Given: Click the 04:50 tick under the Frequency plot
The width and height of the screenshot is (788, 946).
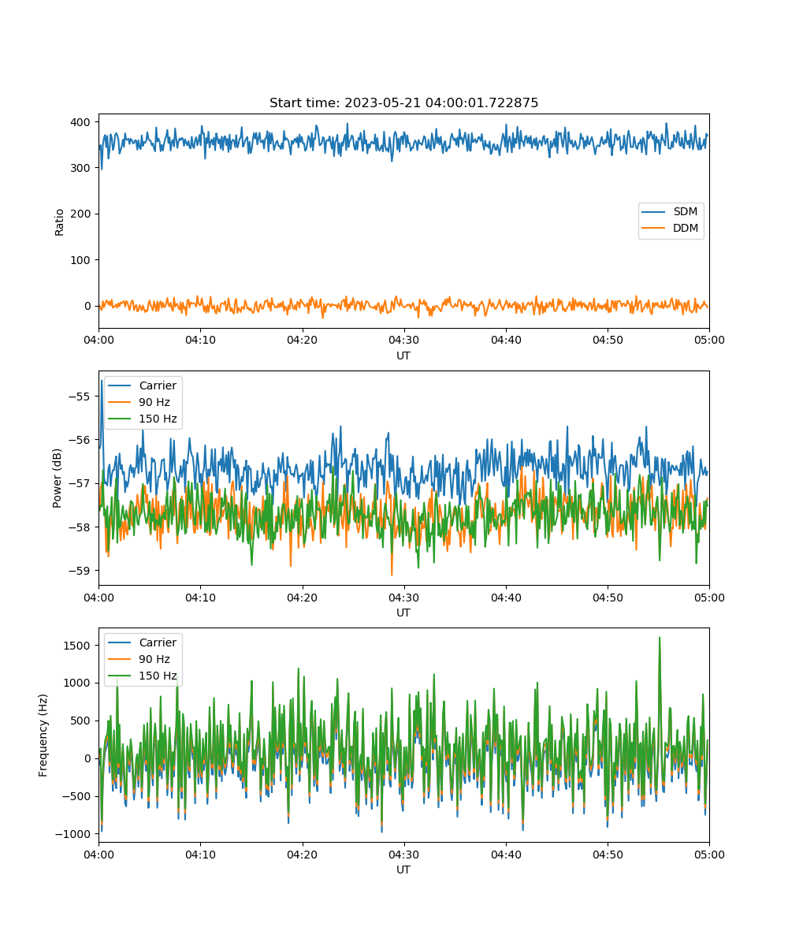Looking at the screenshot, I should pyautogui.click(x=608, y=854).
